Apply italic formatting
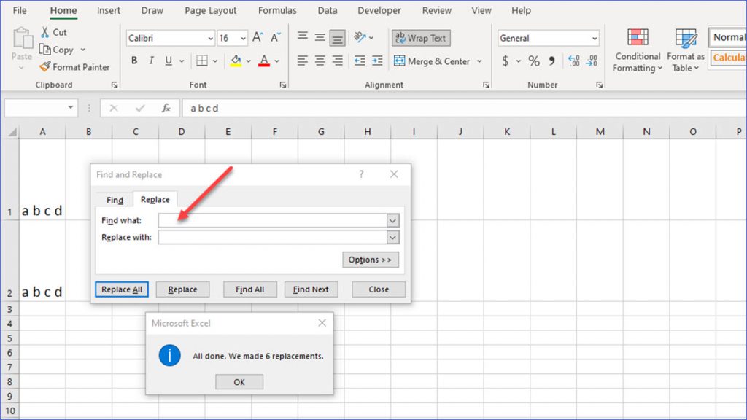This screenshot has width=747, height=420. coord(151,61)
